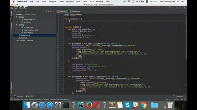Select main.js in project tree

tap(24, 38)
